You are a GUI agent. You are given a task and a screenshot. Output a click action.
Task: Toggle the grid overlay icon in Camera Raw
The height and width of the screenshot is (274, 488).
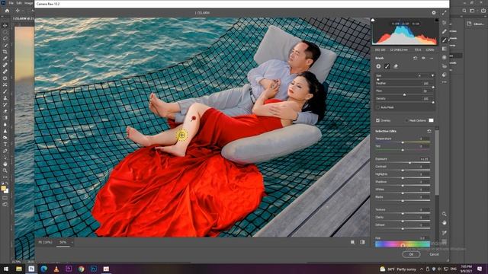click(x=444, y=242)
